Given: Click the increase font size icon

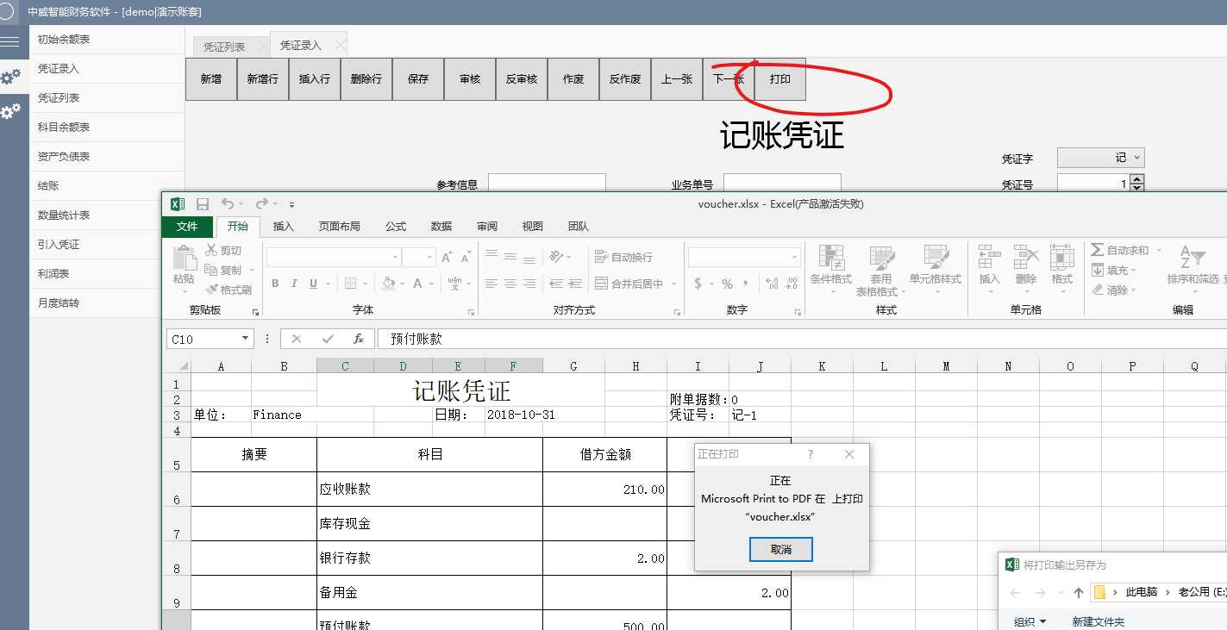Looking at the screenshot, I should point(447,257).
